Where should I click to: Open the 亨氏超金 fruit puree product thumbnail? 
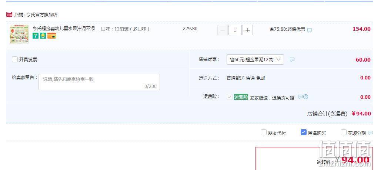pos(19,34)
